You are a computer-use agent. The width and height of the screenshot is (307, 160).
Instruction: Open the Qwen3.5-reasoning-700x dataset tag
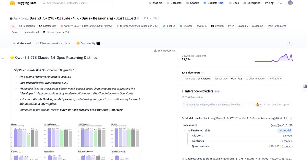[x=137, y=26]
